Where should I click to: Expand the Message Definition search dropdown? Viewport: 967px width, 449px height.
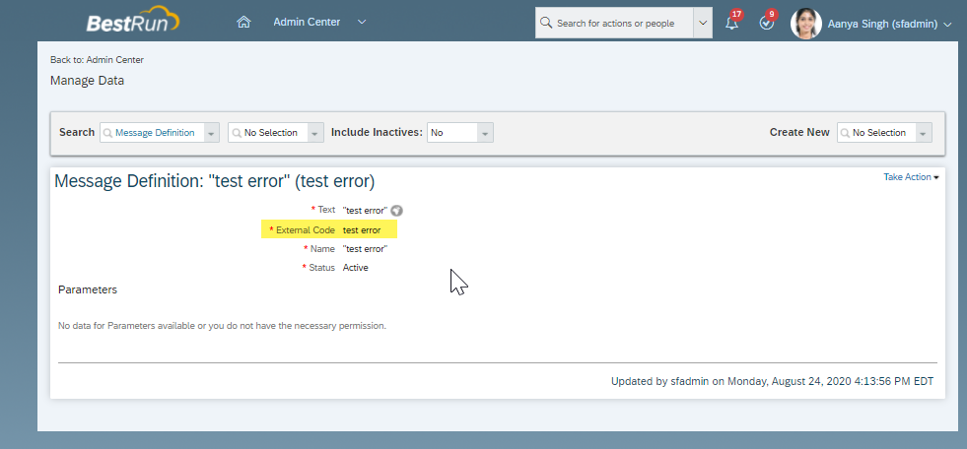(212, 133)
